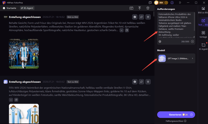208x124 pixels.
Task: Open the user account profile icon
Action: tap(172, 3)
